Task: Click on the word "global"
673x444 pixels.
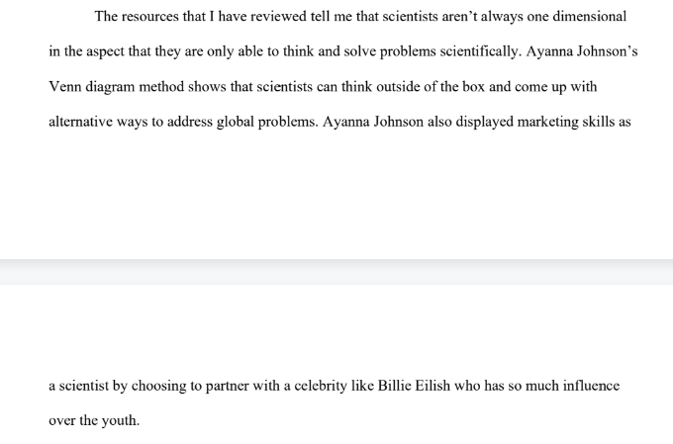Action: (240, 123)
